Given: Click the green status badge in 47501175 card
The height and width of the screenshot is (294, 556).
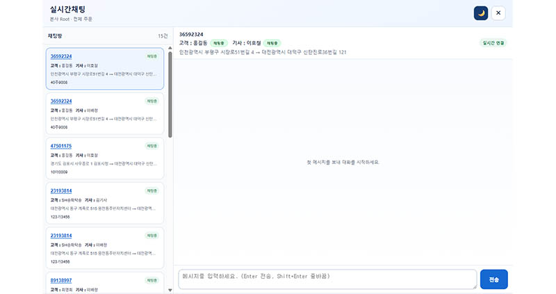Looking at the screenshot, I should [152, 146].
